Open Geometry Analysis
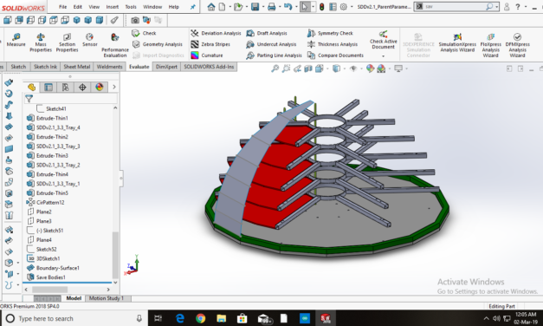 (158, 44)
